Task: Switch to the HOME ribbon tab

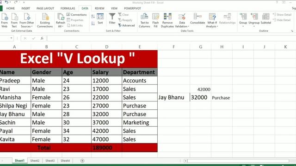Action: 10,8
